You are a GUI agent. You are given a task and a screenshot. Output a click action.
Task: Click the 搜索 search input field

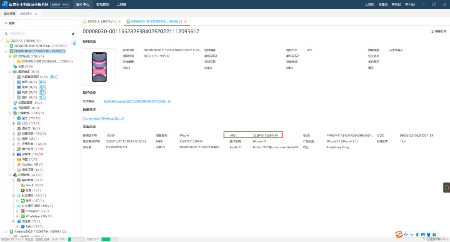click(x=40, y=23)
